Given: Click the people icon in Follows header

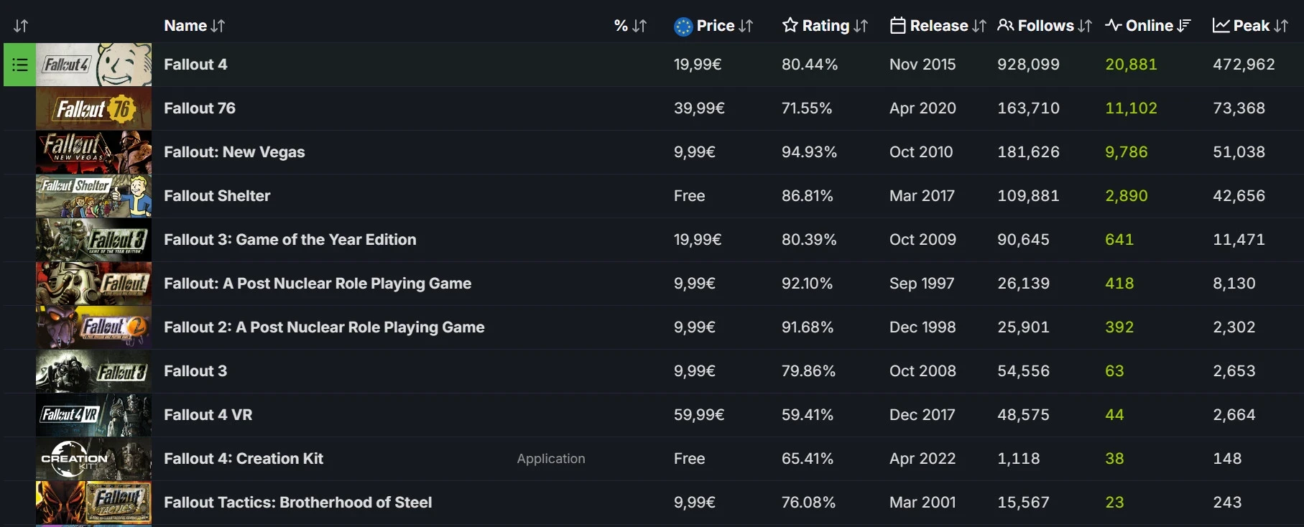Looking at the screenshot, I should coord(1006,26).
